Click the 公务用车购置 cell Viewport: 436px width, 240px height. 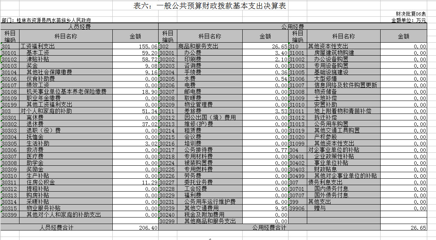(331, 124)
